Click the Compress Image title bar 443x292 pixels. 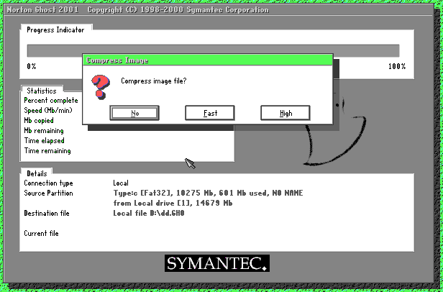[208, 60]
